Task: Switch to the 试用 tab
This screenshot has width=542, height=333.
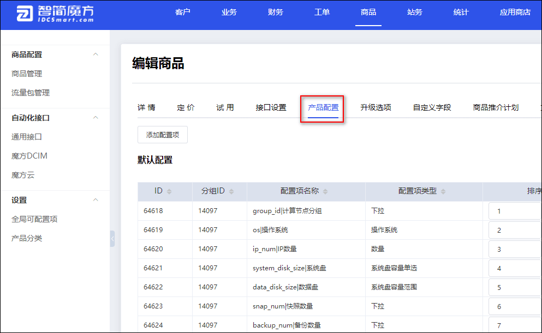Action: (x=225, y=108)
